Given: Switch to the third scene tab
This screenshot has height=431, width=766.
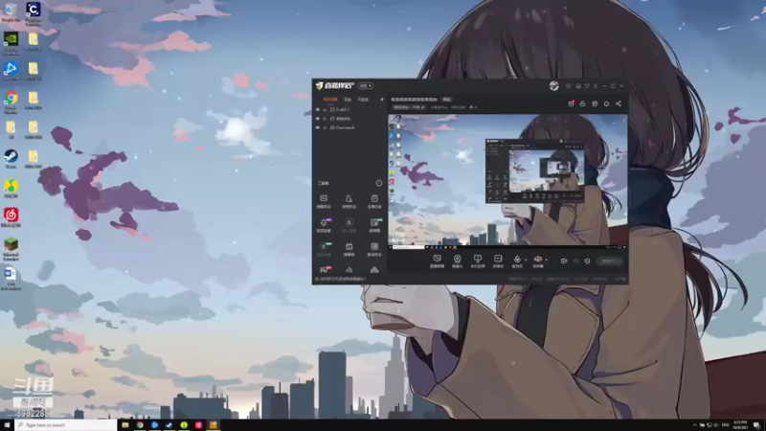Looking at the screenshot, I should (363, 100).
